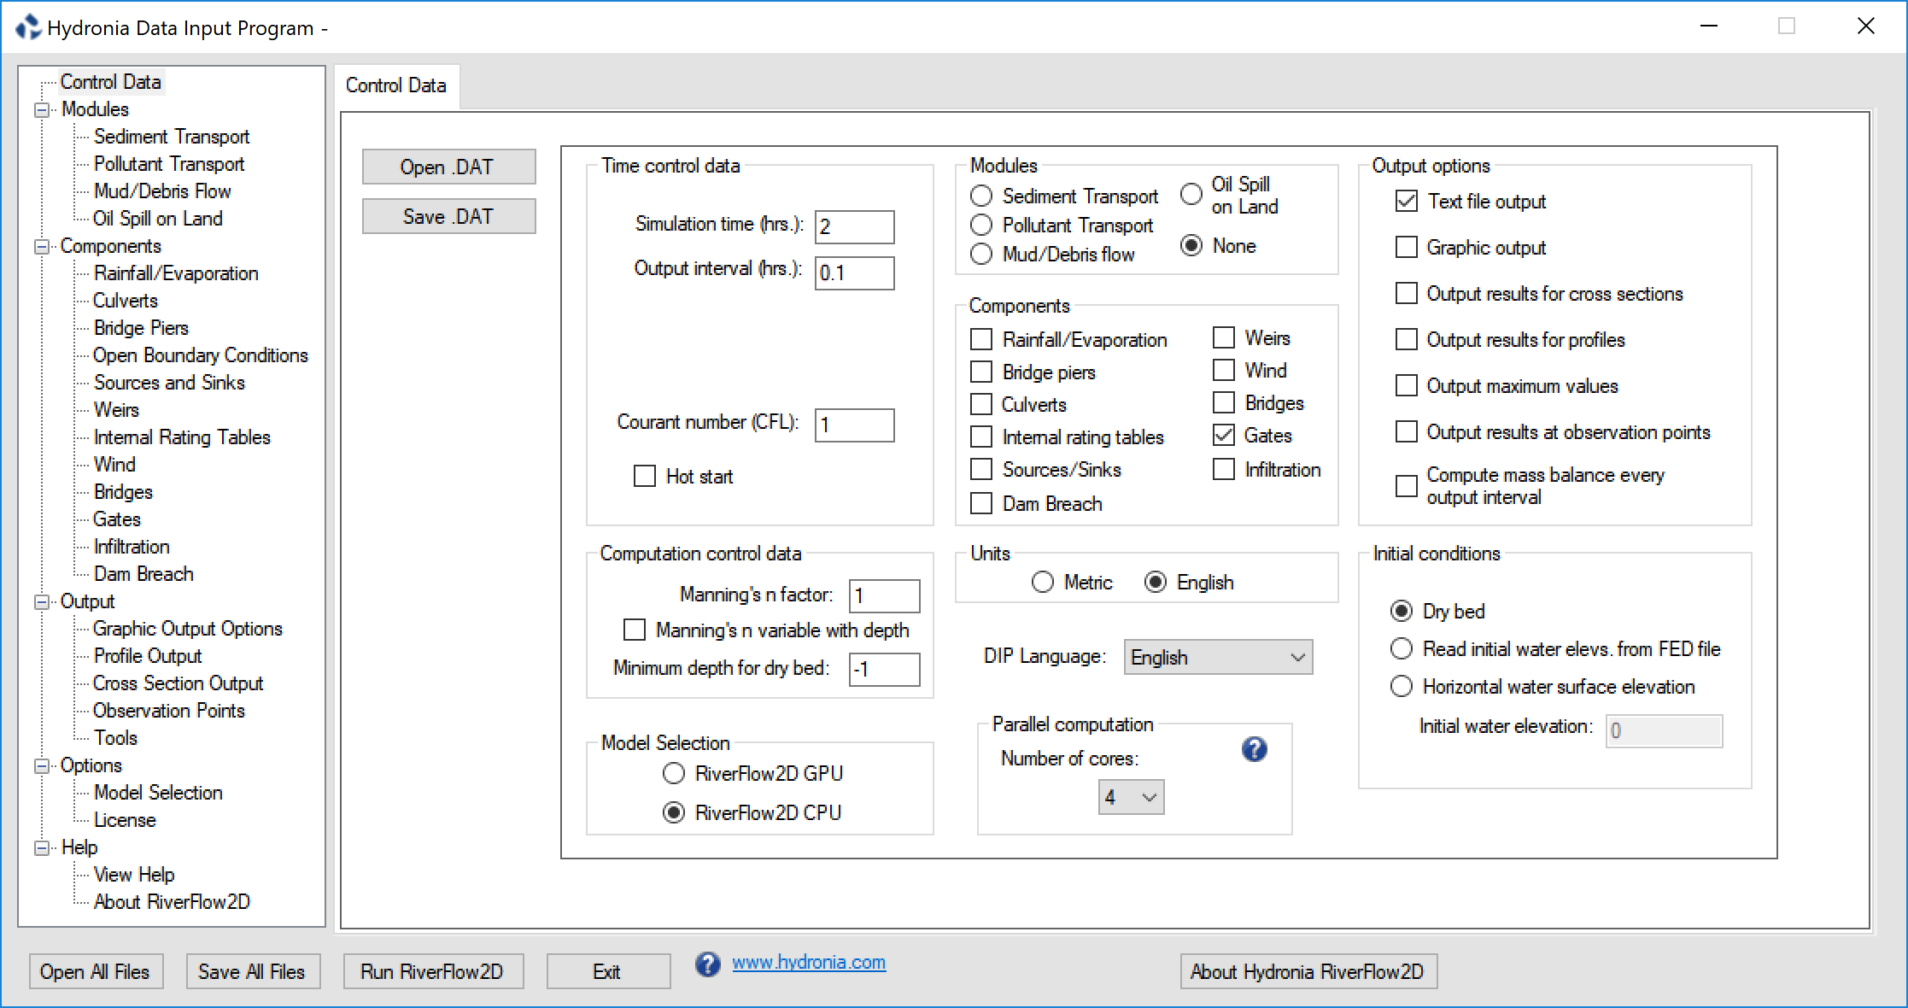This screenshot has width=1908, height=1008.
Task: Open License tree item
Action: 125,820
